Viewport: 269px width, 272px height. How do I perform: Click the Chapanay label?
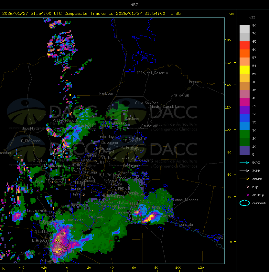click(125, 173)
